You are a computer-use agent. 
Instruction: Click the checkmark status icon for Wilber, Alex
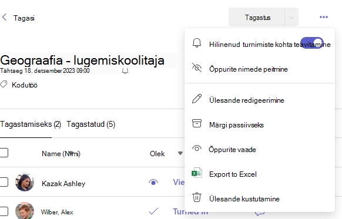153,211
